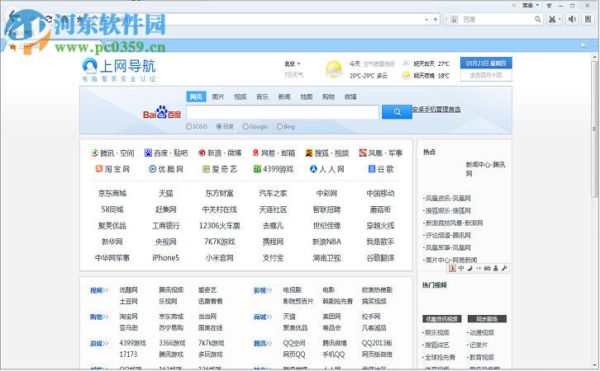Click the 05月23日 星期四 date button
600x371 pixels.
click(486, 63)
